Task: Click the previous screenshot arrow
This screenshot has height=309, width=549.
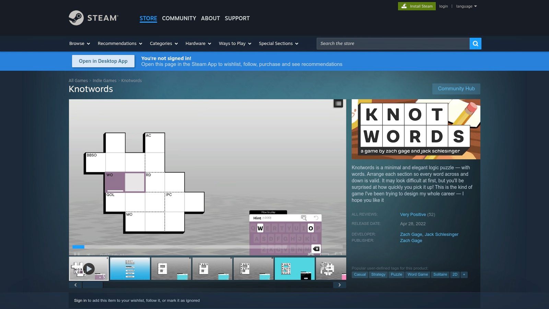Action: pyautogui.click(x=75, y=285)
